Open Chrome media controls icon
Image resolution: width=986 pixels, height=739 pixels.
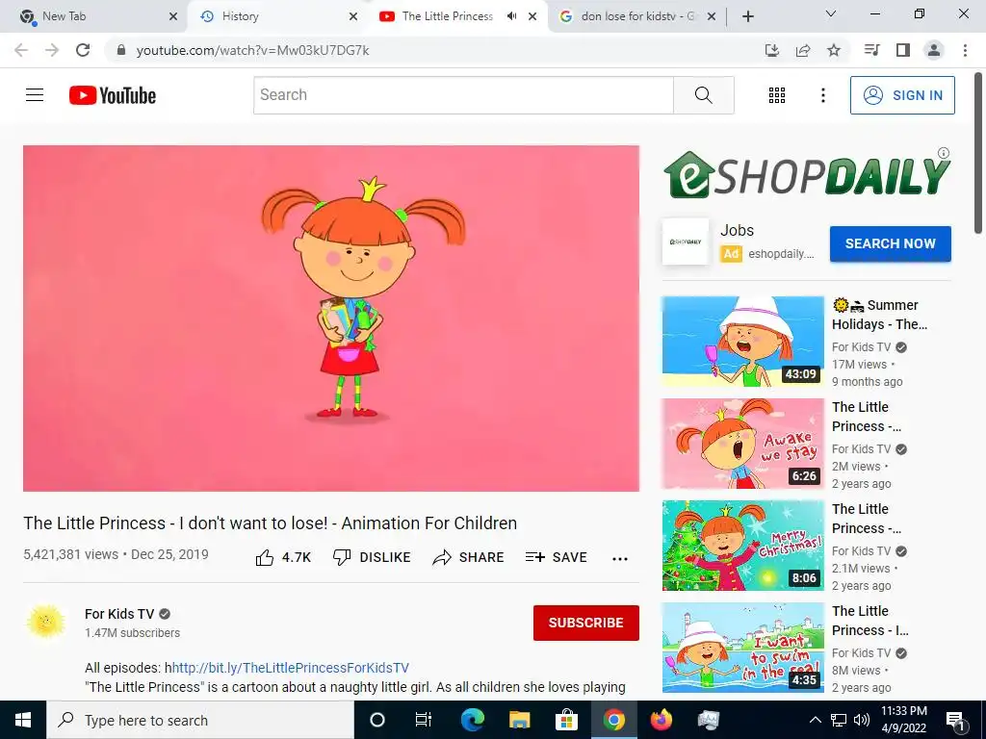click(871, 50)
